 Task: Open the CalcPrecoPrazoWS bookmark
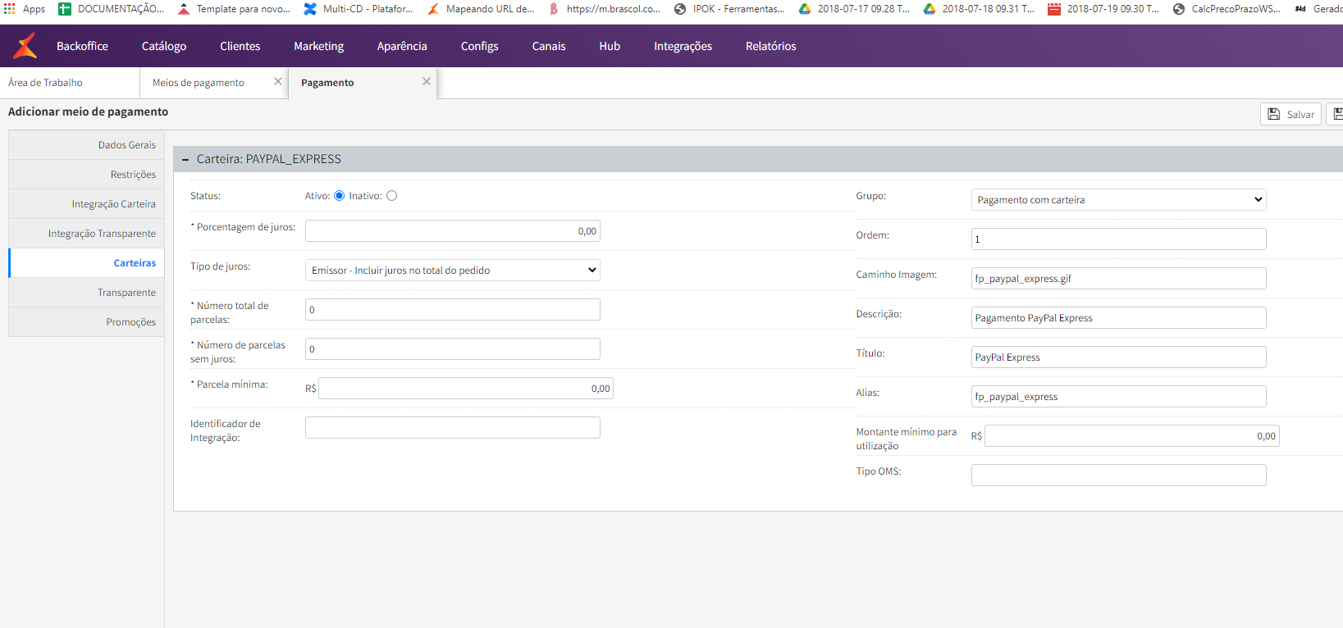click(1227, 9)
